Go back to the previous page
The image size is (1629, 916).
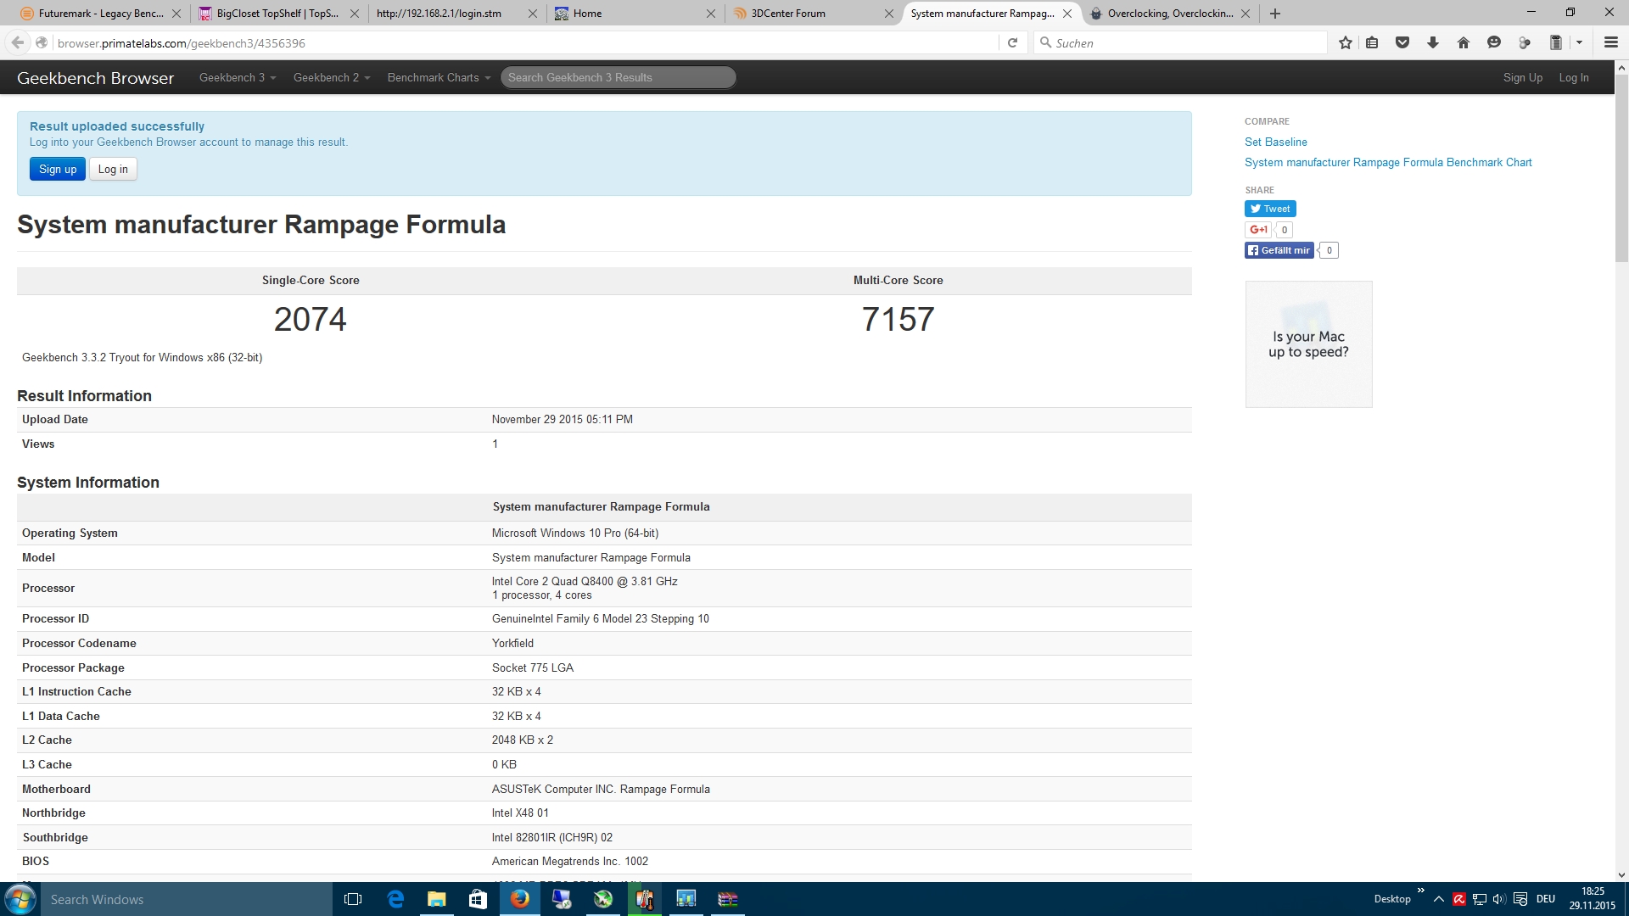pyautogui.click(x=18, y=42)
